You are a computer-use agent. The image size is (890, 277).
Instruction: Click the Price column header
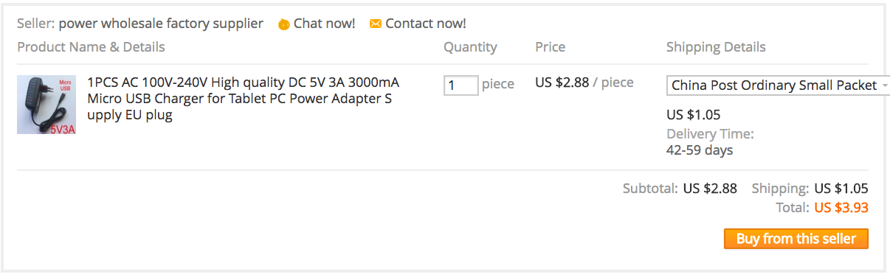[x=550, y=47]
